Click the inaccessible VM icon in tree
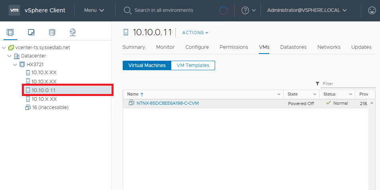Screen dimensions: 380x190 [x=28, y=107]
